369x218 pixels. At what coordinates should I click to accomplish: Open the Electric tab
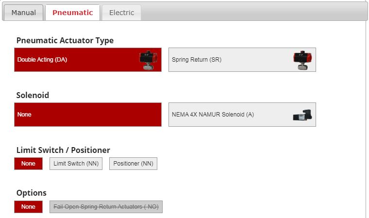pyautogui.click(x=122, y=13)
